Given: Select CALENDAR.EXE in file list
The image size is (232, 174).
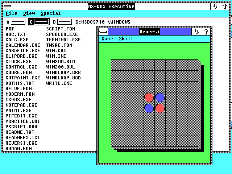Looking at the screenshot, I should pyautogui.click(x=23, y=45).
